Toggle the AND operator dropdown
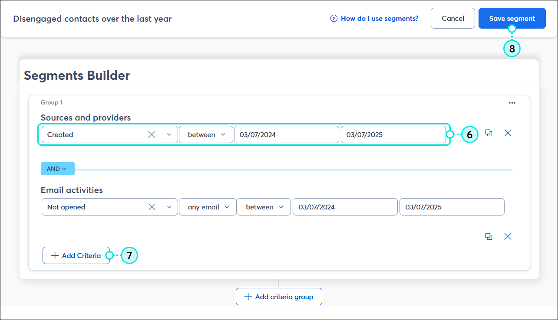Image resolution: width=558 pixels, height=320 pixels. coord(57,169)
